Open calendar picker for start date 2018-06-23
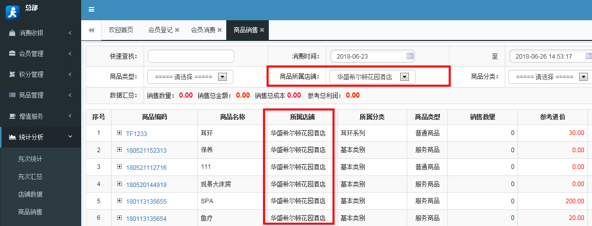This screenshot has height=226, width=592. 410,56
